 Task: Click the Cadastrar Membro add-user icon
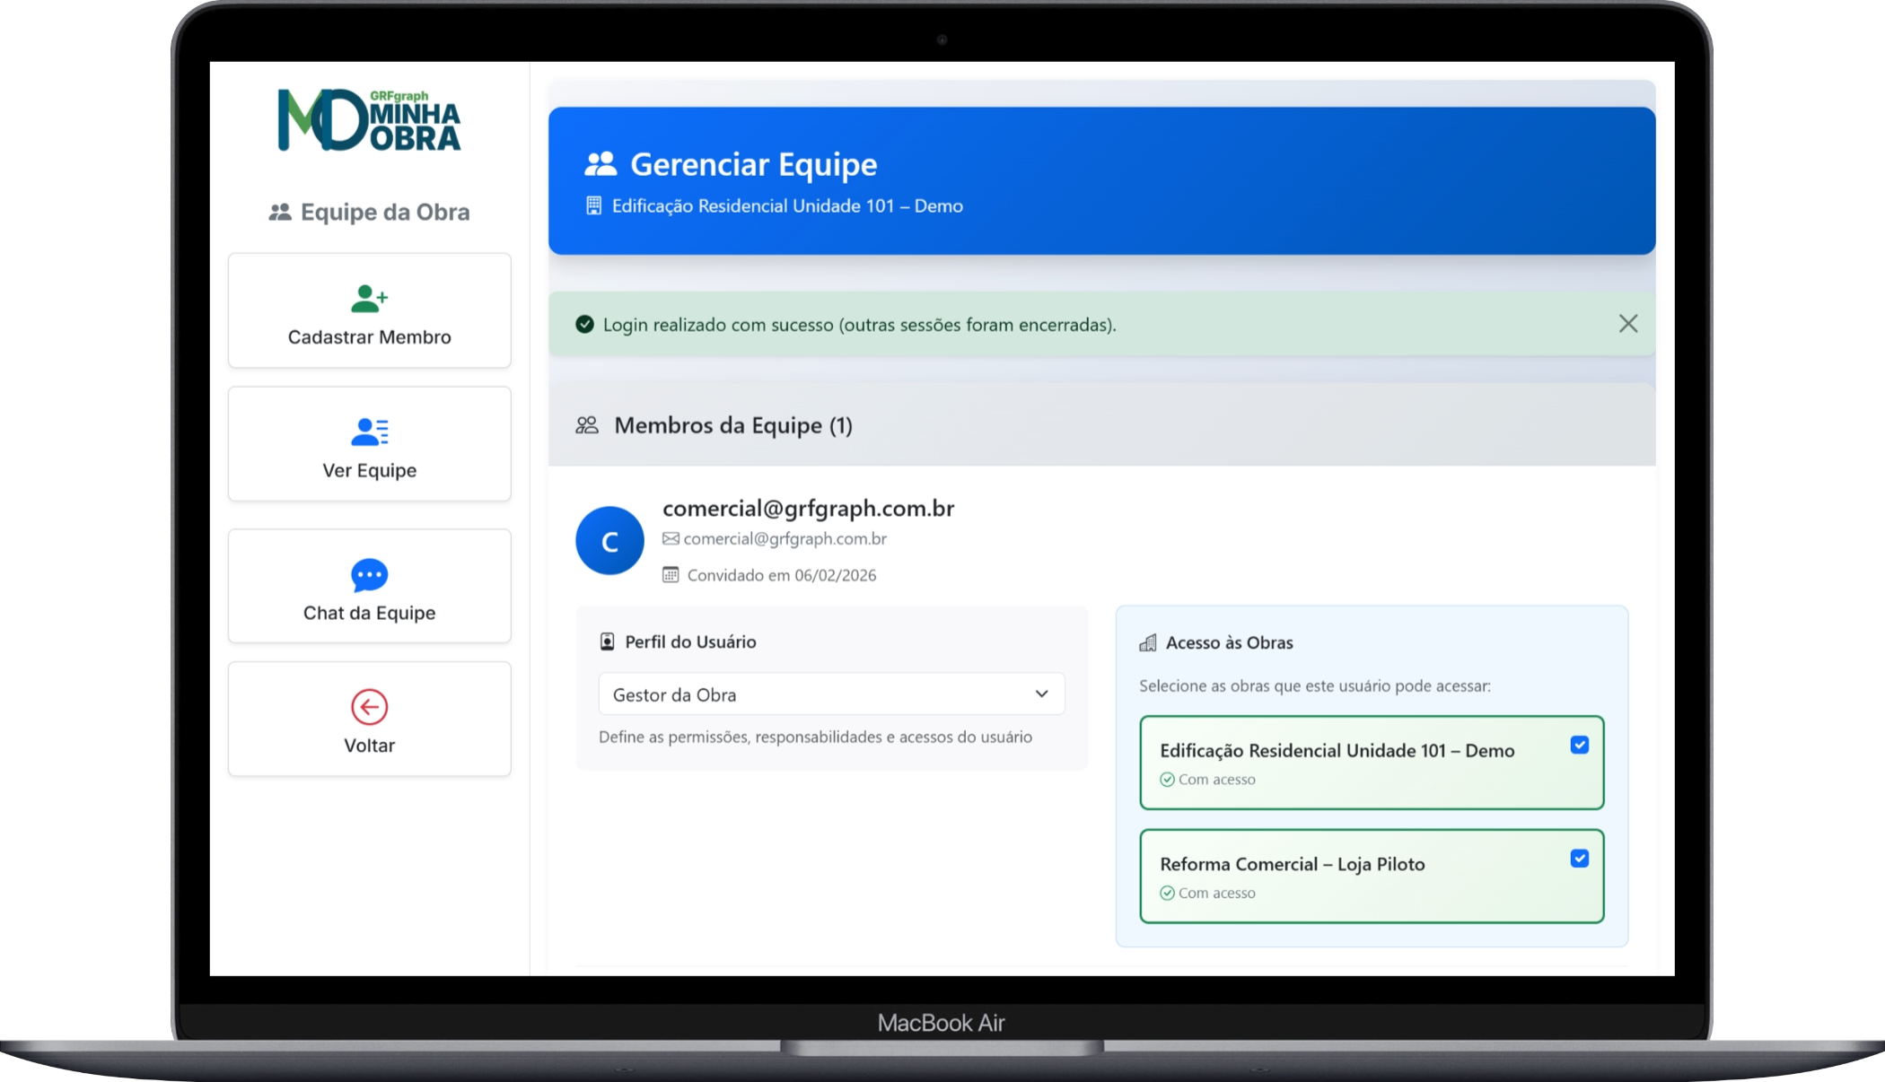coord(369,298)
